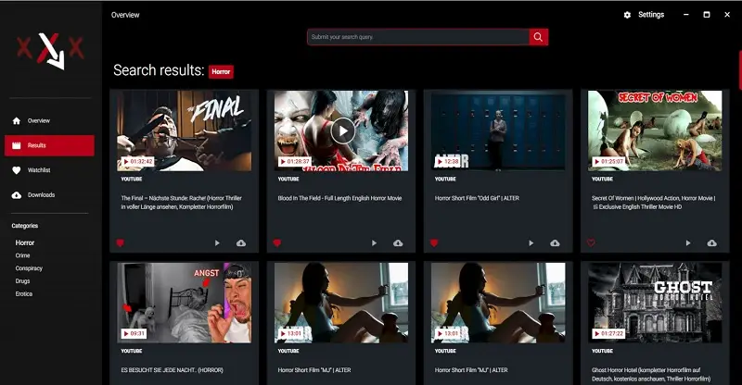This screenshot has height=385, width=742.
Task: Select the Drugs category
Action: [x=22, y=281]
